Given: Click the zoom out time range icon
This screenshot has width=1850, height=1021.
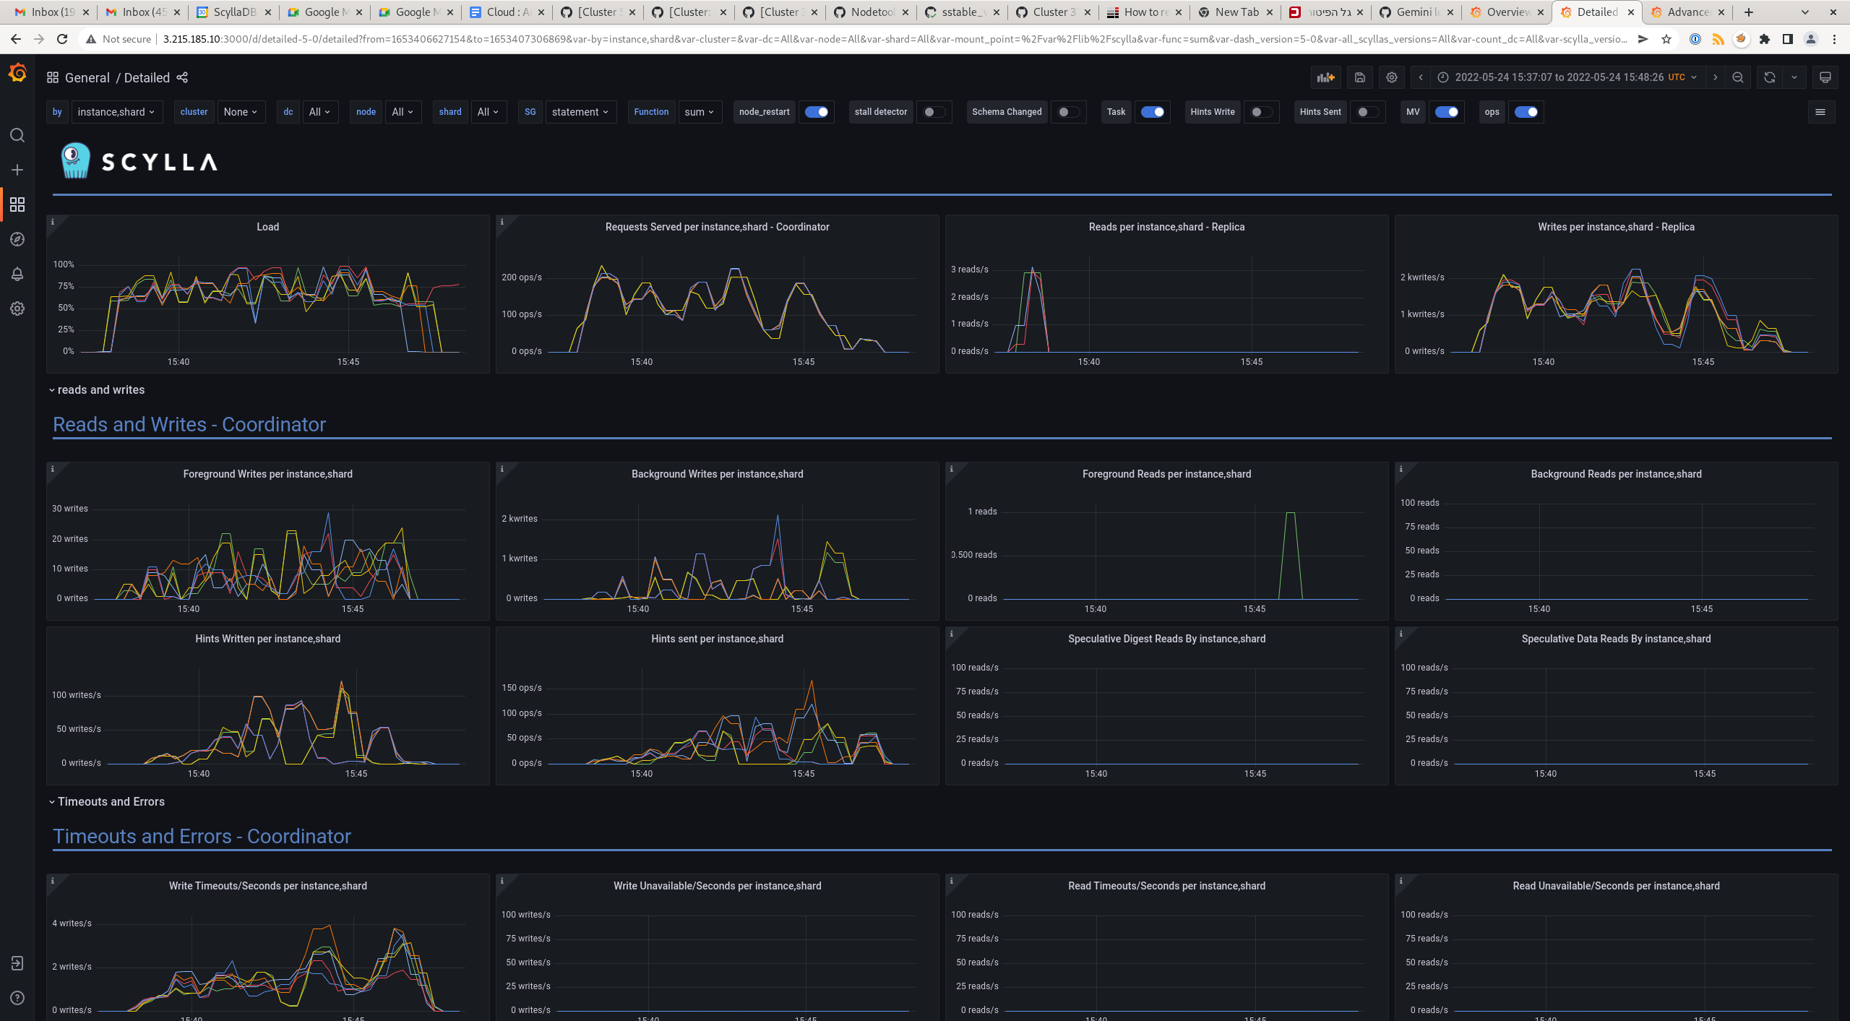Looking at the screenshot, I should coord(1737,77).
